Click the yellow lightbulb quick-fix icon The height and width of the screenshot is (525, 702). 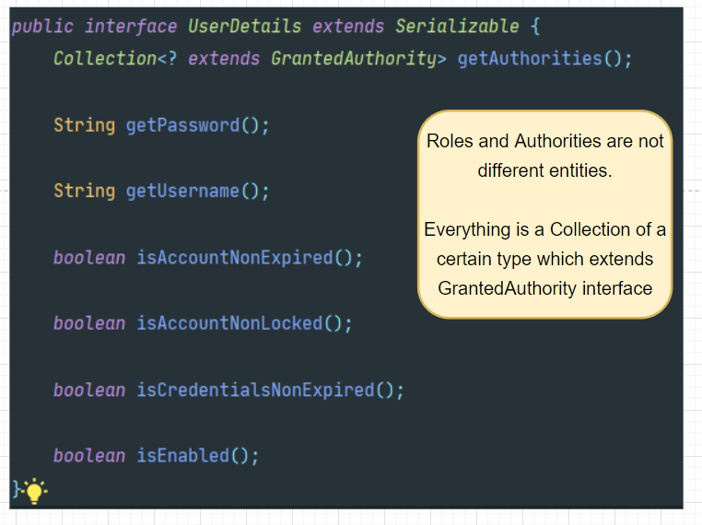tap(35, 490)
